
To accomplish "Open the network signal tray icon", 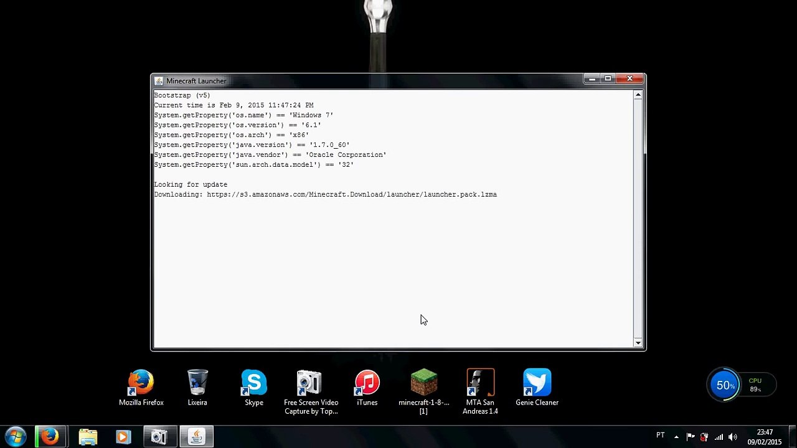I will [x=719, y=437].
